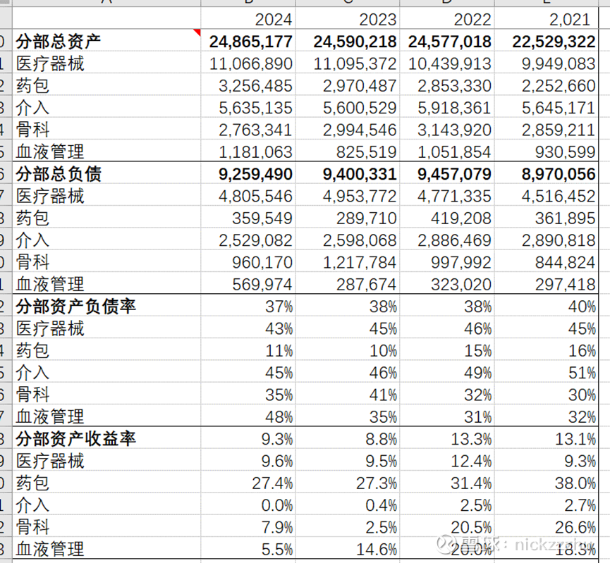610x563 pixels.
Task: Select cell with 930,599
Action: pyautogui.click(x=546, y=151)
